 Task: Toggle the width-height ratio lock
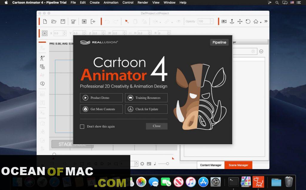(x=130, y=33)
